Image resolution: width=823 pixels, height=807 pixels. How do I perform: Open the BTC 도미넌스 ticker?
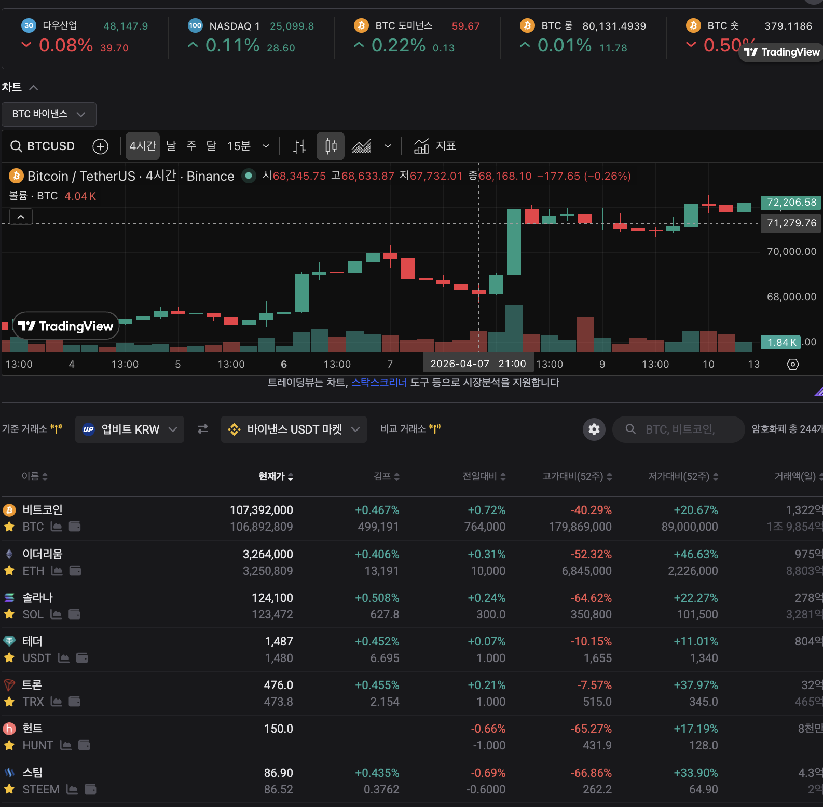point(417,37)
